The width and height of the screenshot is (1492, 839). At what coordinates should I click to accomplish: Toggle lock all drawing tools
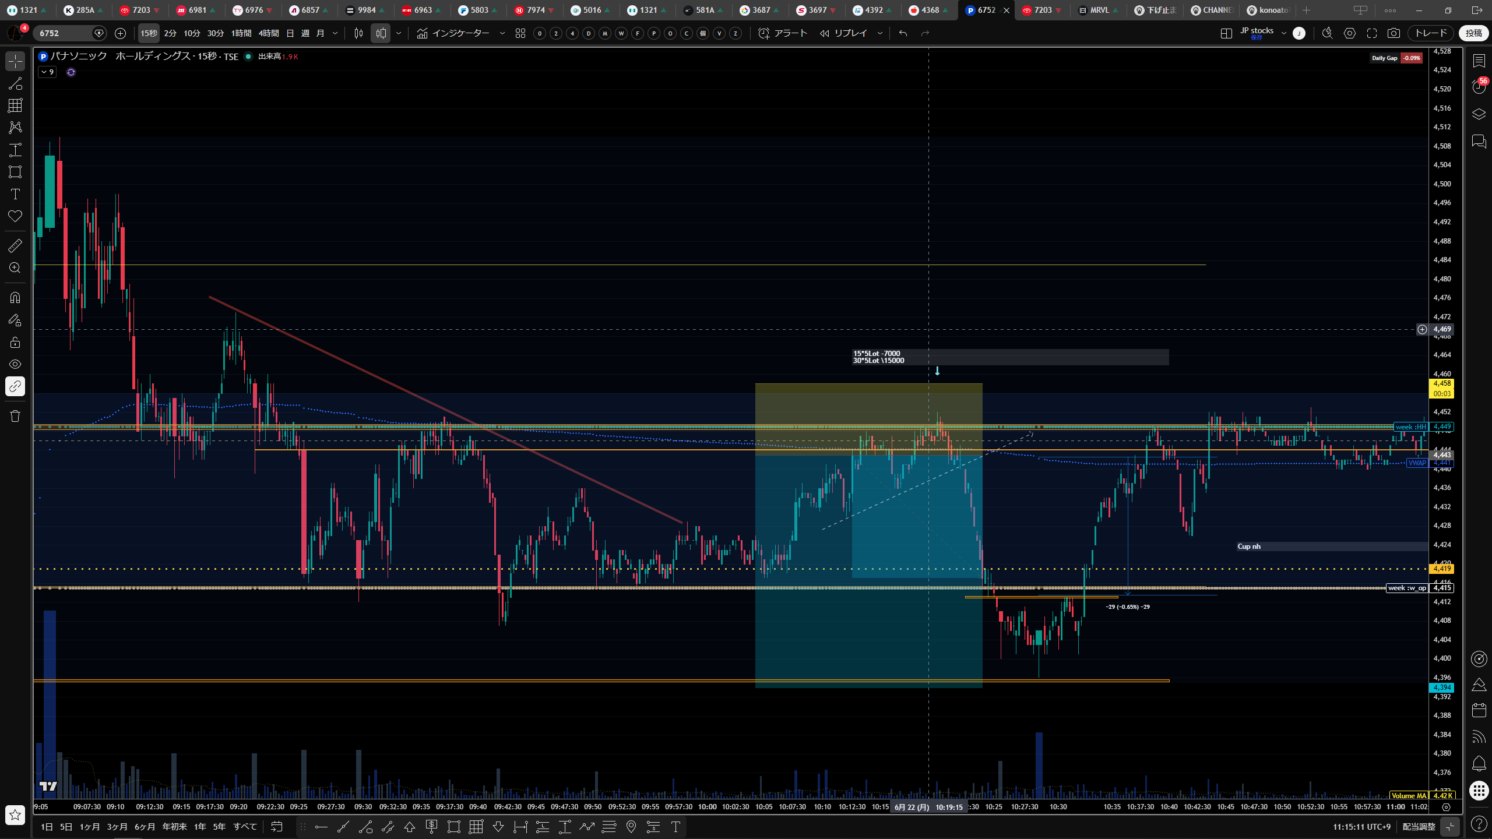pyautogui.click(x=15, y=342)
